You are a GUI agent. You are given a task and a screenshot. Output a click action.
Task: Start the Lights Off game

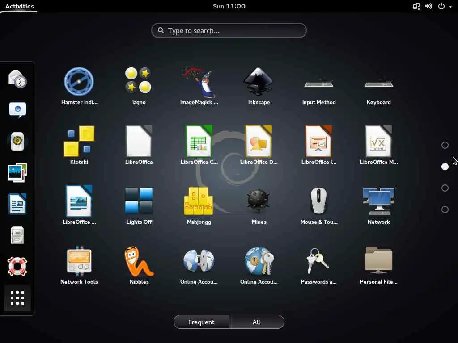[x=139, y=205]
